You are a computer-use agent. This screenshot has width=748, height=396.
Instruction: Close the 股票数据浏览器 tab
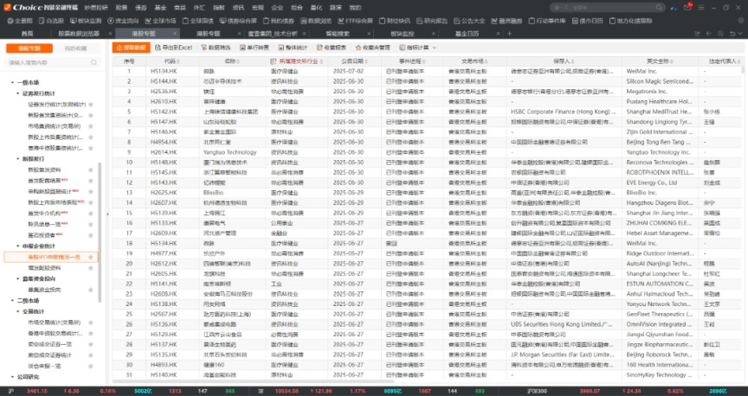click(x=110, y=34)
